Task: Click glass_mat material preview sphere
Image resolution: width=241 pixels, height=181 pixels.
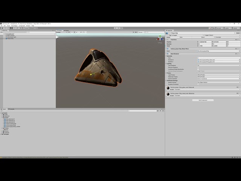Action: tap(168, 88)
